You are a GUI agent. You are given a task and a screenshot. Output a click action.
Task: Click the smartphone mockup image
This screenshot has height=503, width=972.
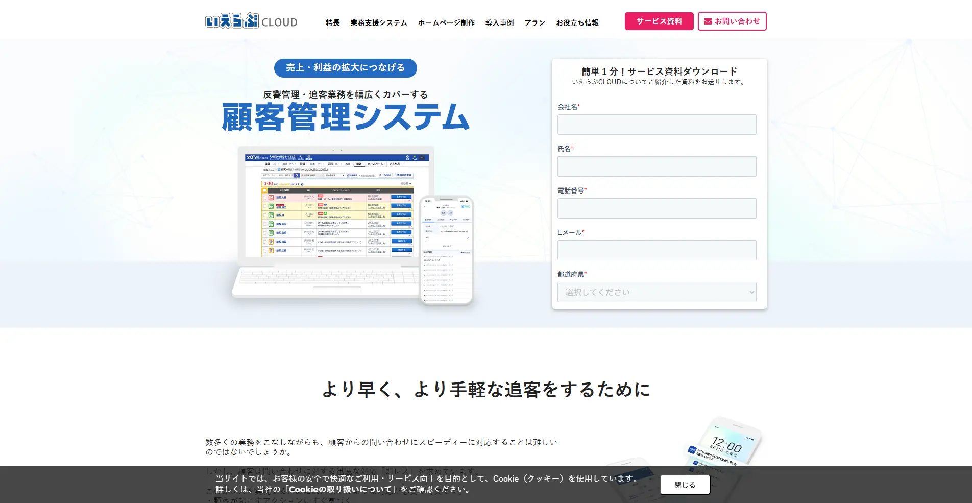click(x=447, y=250)
